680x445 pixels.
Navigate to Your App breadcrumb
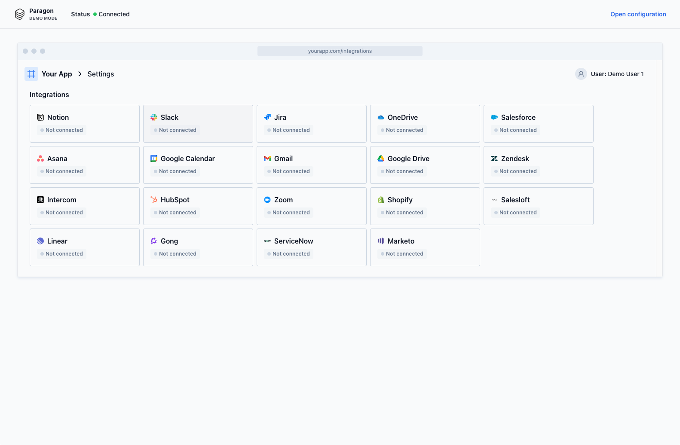[57, 74]
